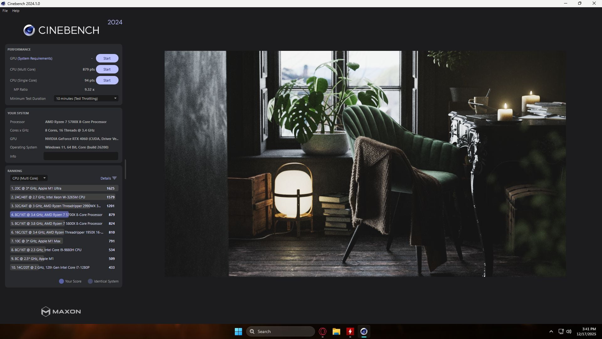The height and width of the screenshot is (339, 602).
Task: Select the Intel Core i7-1280P ranking row
Action: click(64, 267)
